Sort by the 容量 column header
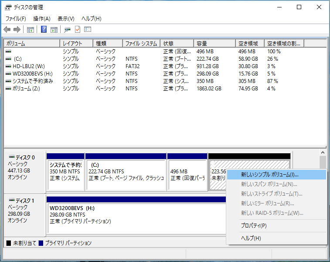The image size is (330, 262). pos(214,43)
